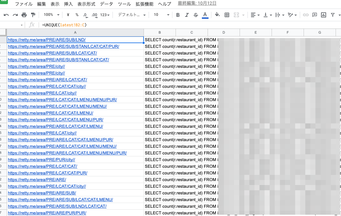Click the formula bar with UNIQUE formula
Viewport: 341px width, 216px height.
189,25
